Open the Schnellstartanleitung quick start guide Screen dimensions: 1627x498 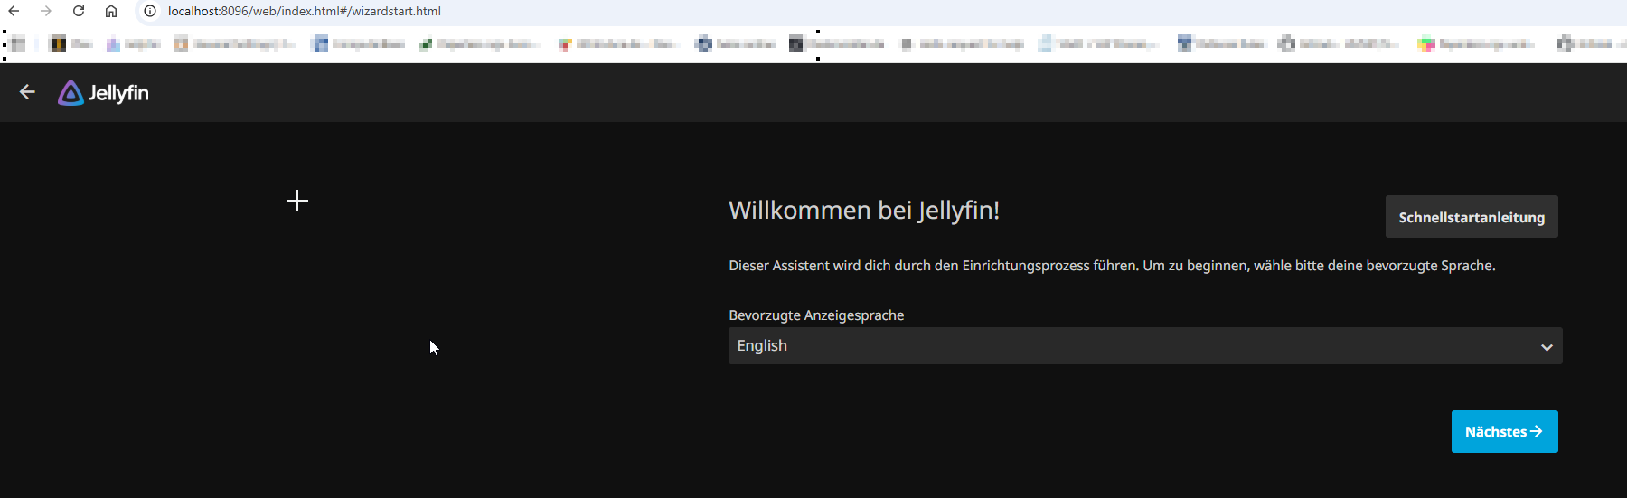click(x=1472, y=217)
